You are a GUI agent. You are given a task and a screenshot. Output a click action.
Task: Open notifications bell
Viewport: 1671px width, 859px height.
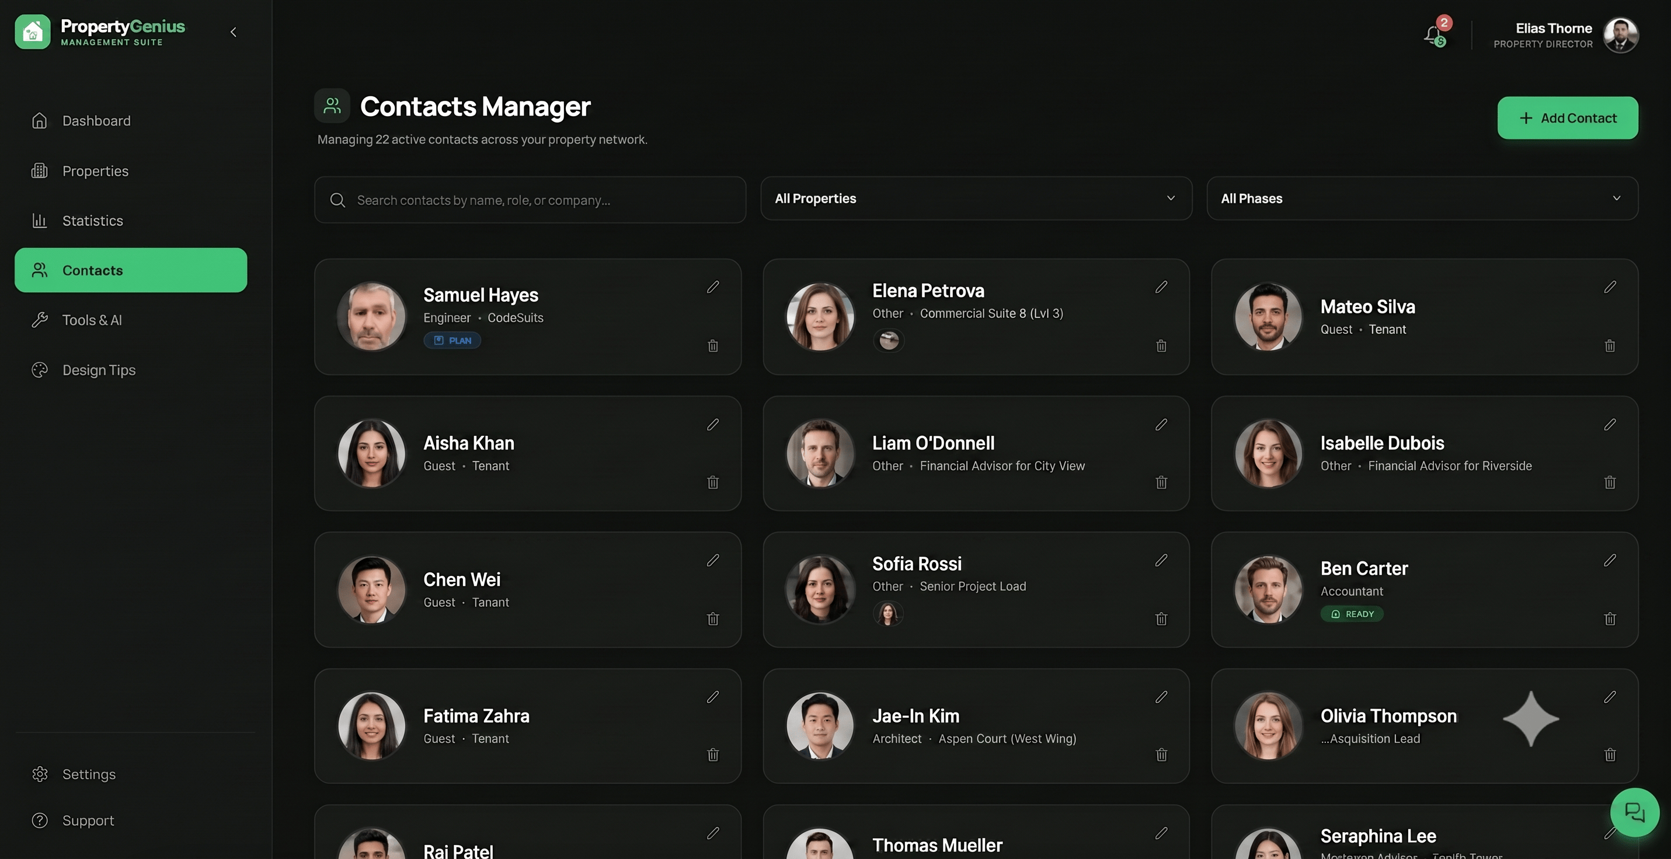pyautogui.click(x=1434, y=34)
